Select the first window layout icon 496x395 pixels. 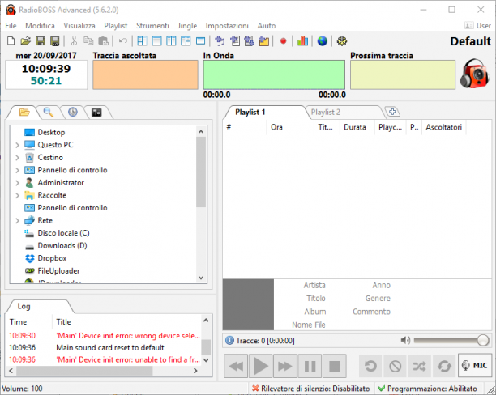tap(142, 41)
